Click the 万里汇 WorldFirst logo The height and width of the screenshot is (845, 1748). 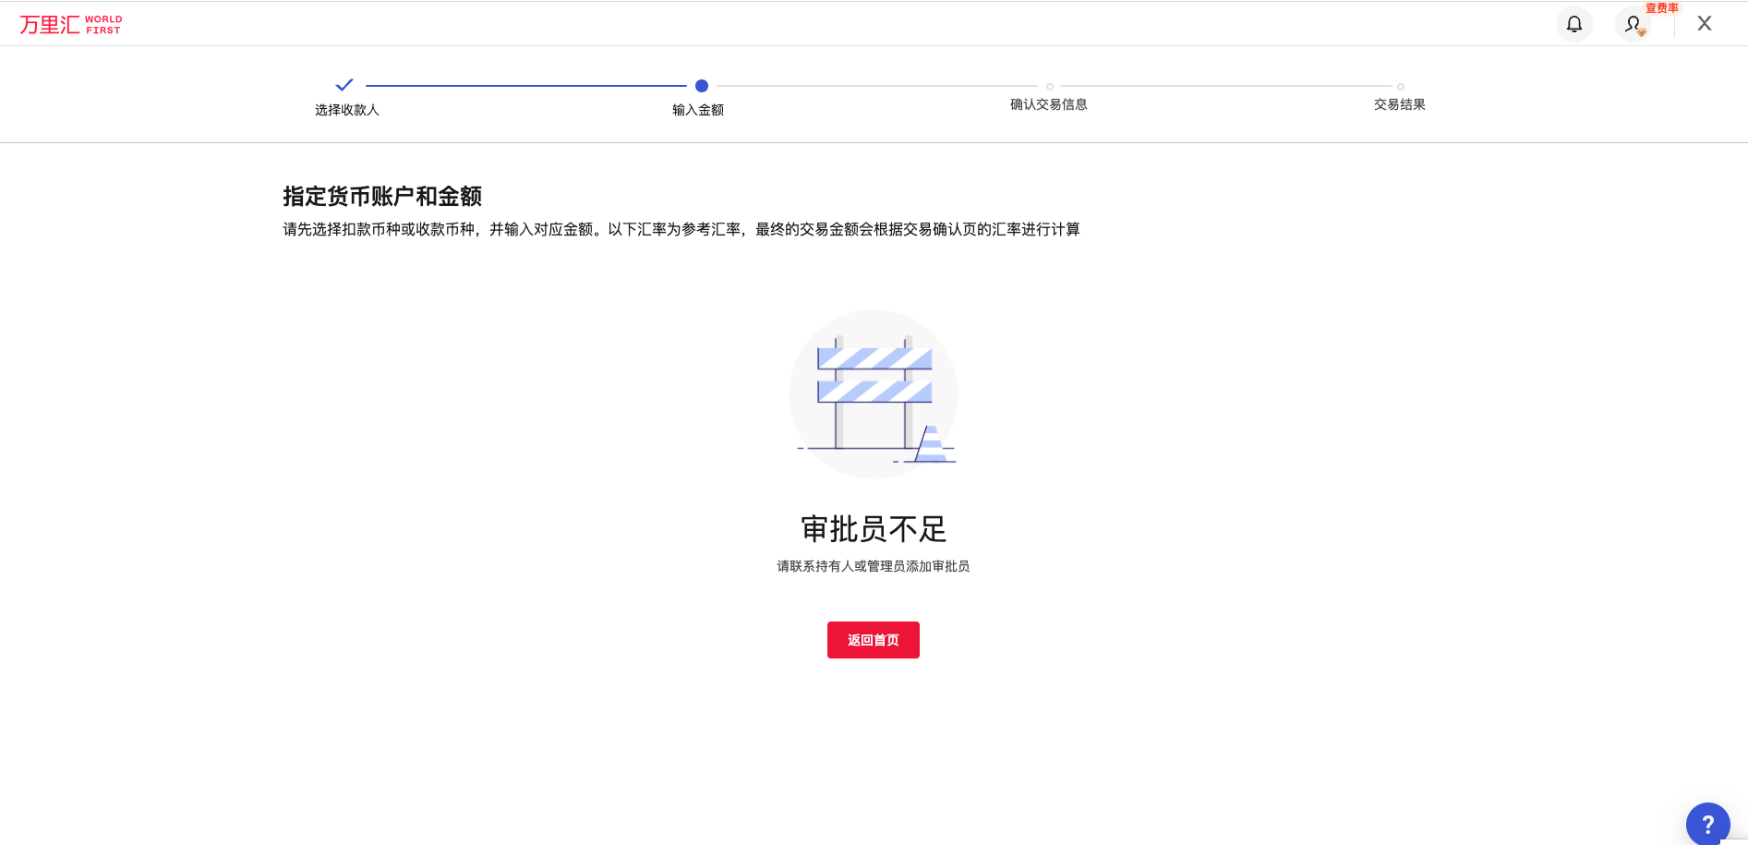[x=70, y=23]
